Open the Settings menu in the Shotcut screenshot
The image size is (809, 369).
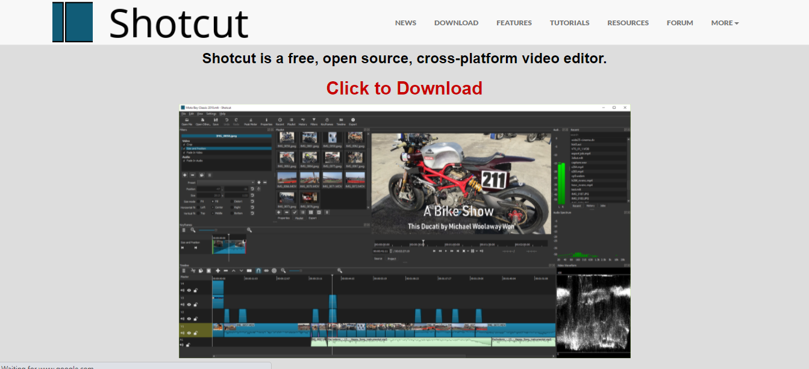[x=211, y=114]
